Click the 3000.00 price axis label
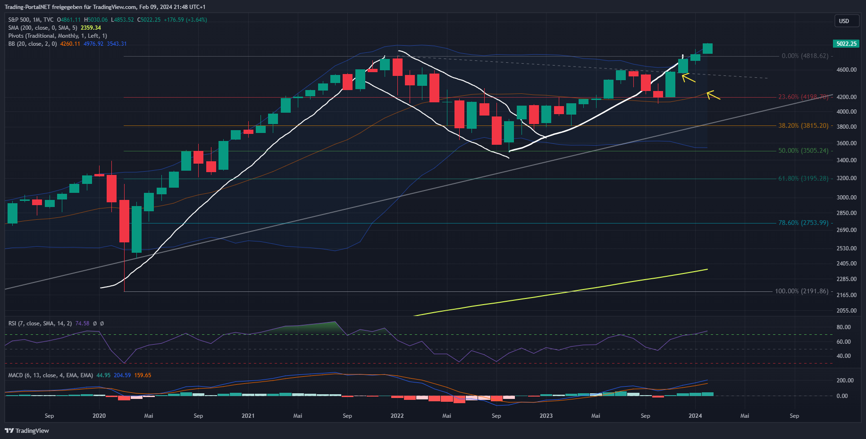The height and width of the screenshot is (439, 866). pyautogui.click(x=846, y=198)
